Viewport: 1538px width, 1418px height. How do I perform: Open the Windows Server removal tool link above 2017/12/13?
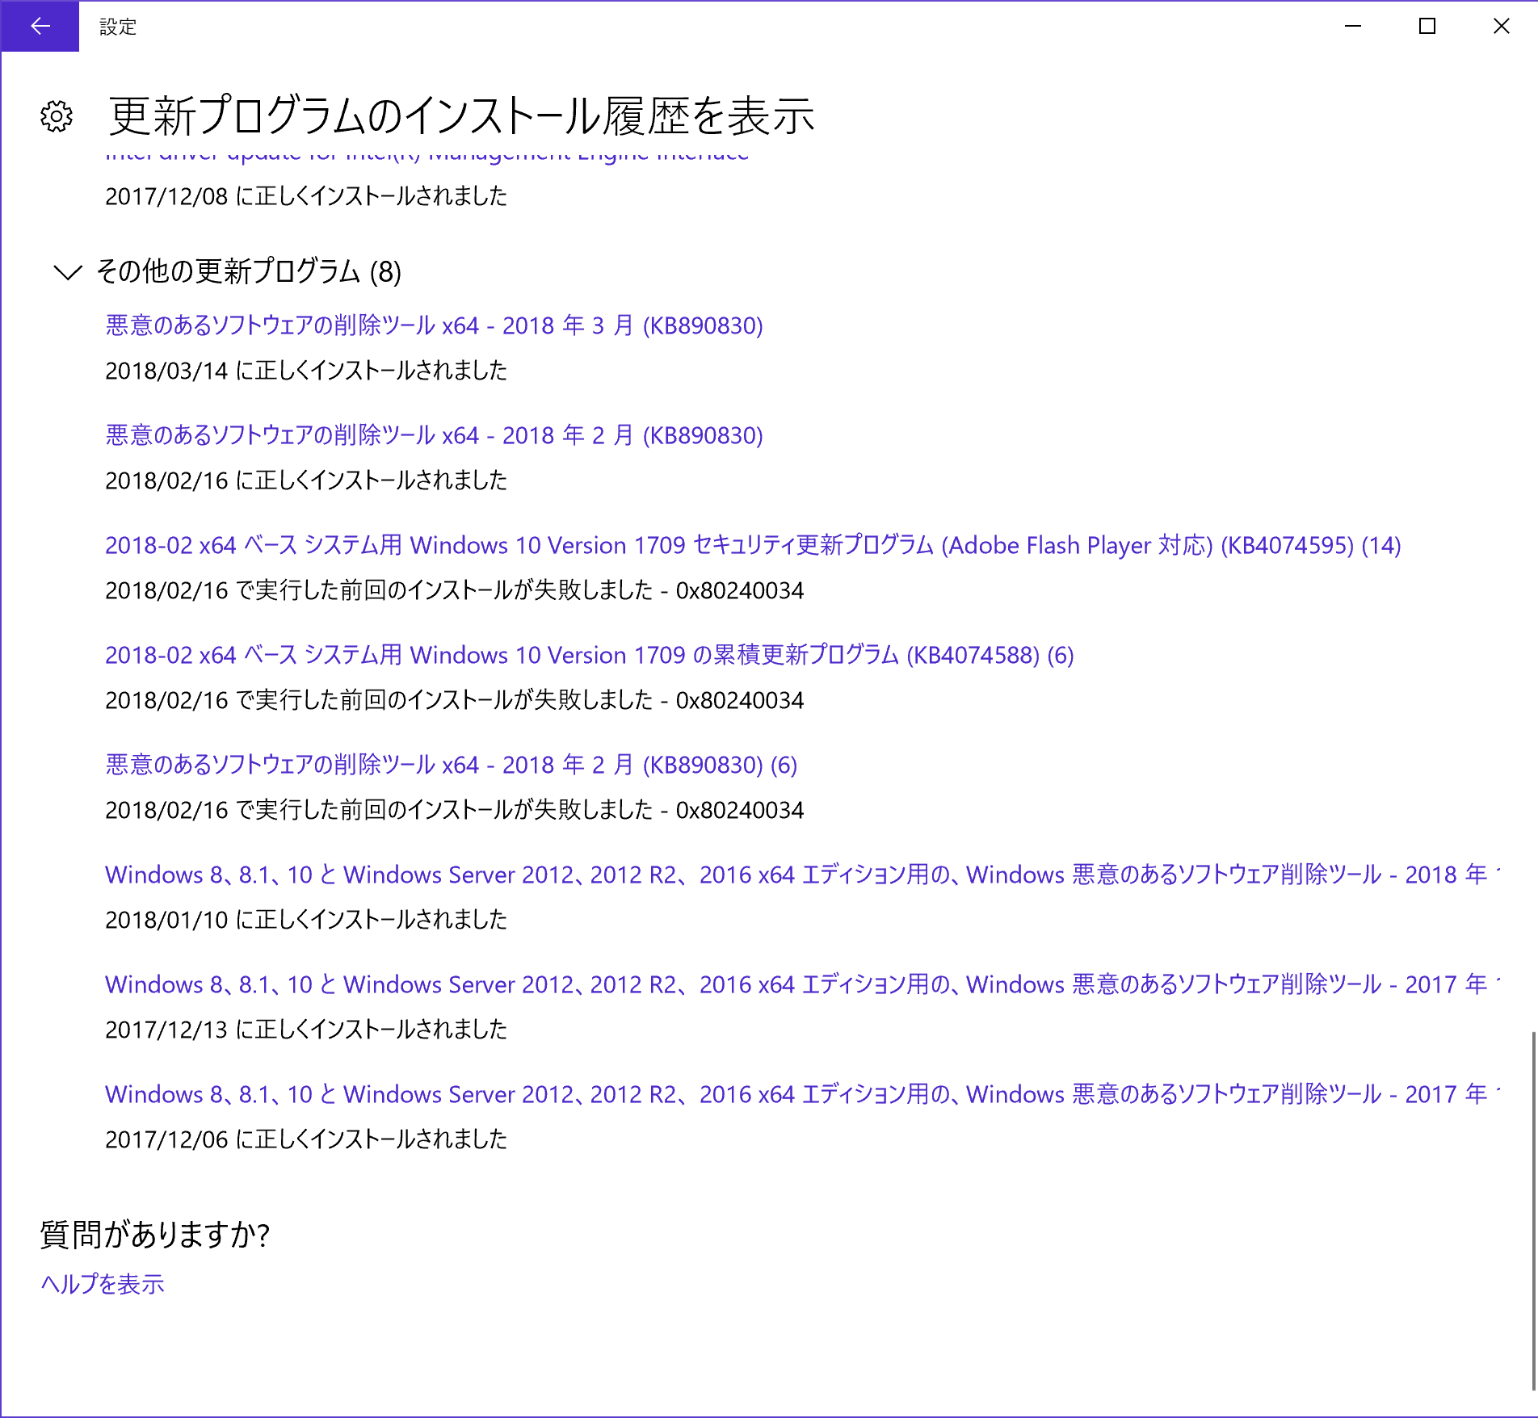pos(802,984)
